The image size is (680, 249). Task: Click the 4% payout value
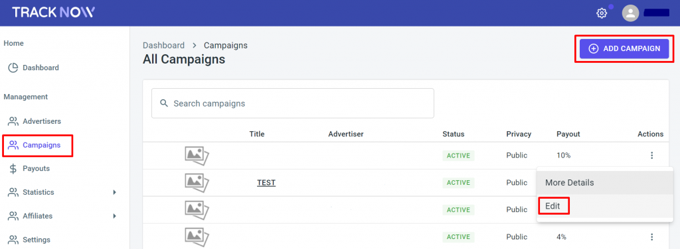click(561, 237)
